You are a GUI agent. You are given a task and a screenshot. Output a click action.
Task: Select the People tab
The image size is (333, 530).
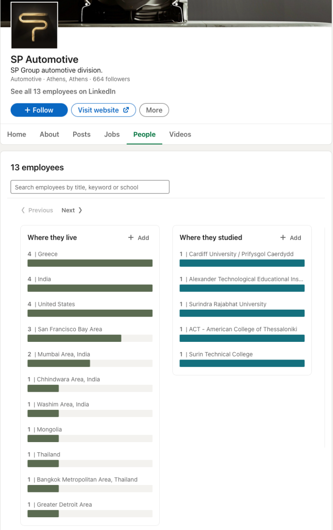point(144,134)
